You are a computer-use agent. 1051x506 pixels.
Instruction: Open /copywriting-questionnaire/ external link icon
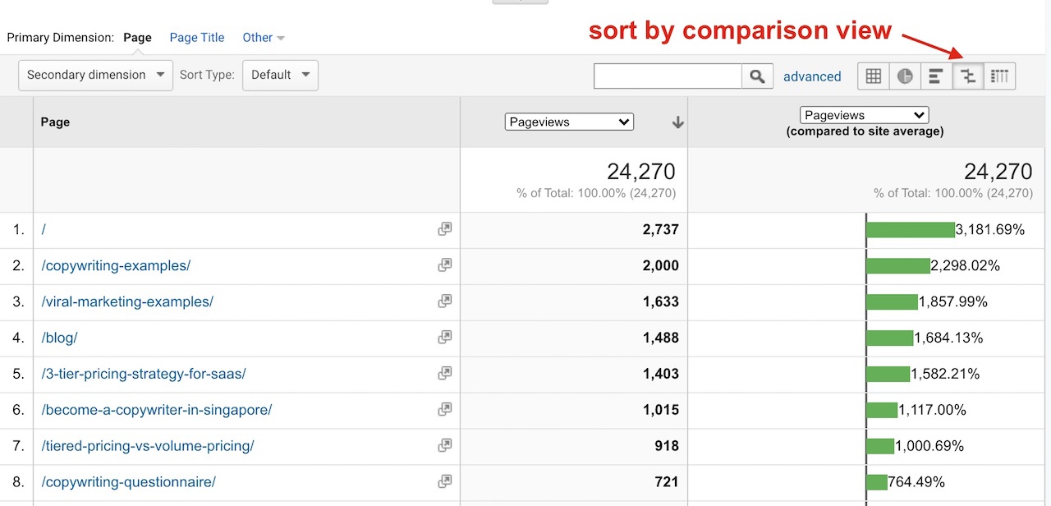tap(444, 481)
